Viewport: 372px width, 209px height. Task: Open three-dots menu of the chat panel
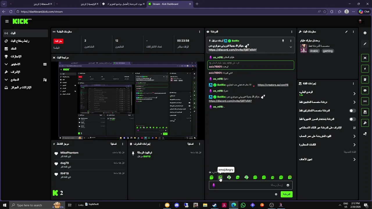(x=291, y=32)
